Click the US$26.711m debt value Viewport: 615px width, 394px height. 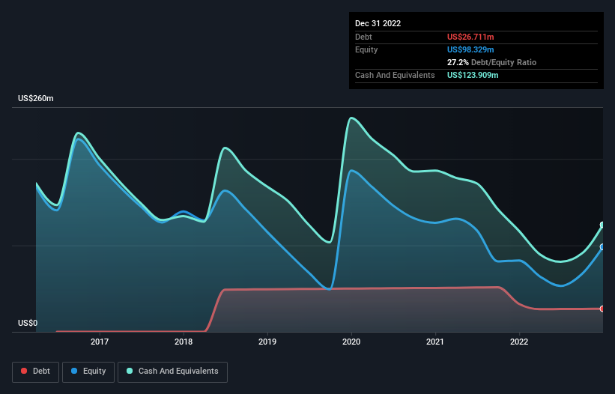click(470, 37)
